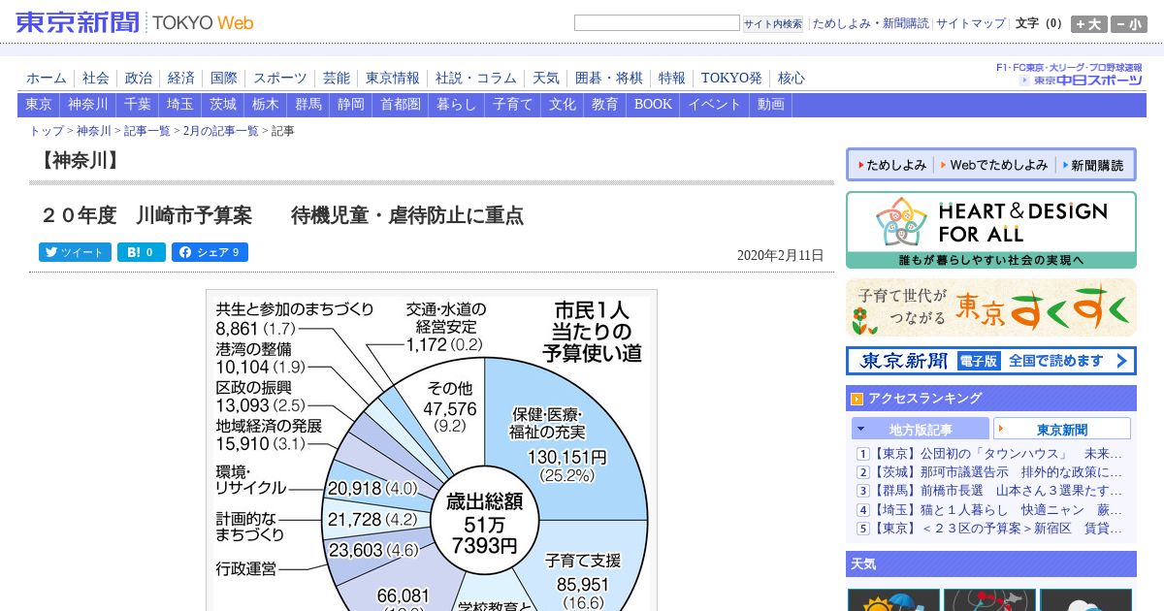The width and height of the screenshot is (1164, 611).
Task: Bookmark with Hatena B! button
Action: click(142, 252)
